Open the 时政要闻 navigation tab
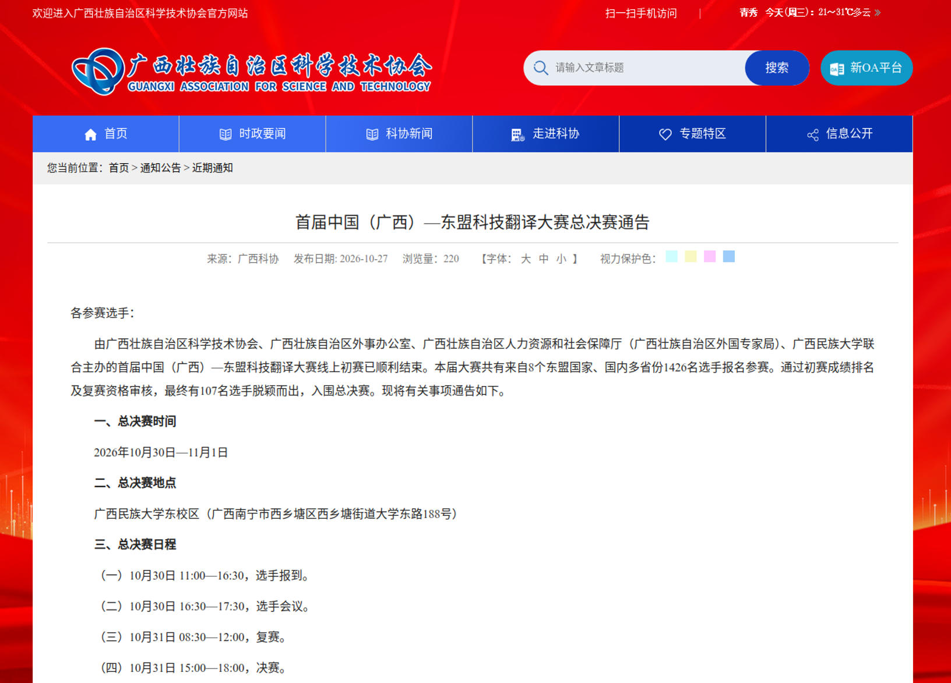951x683 pixels. tap(252, 134)
